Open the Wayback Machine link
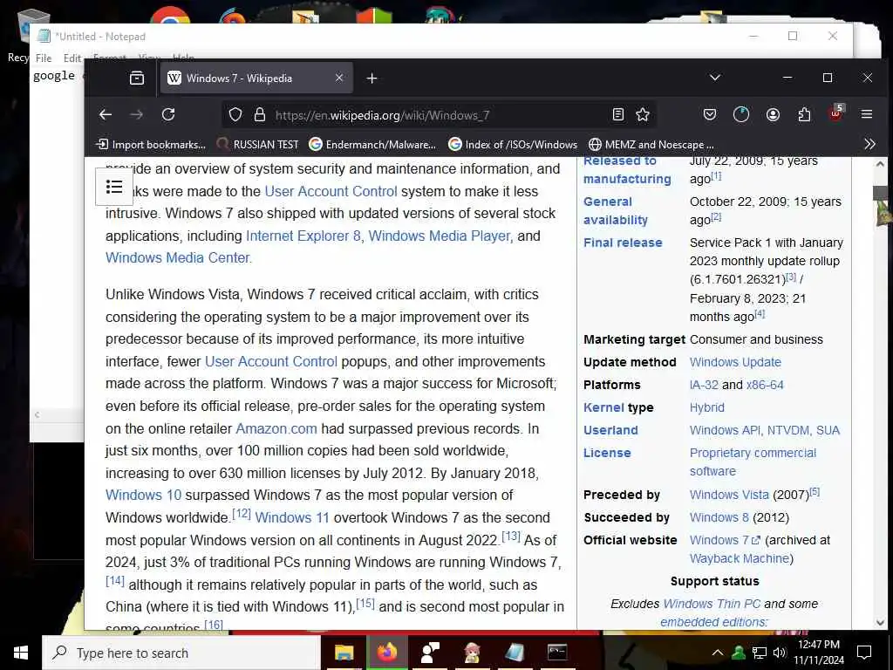The width and height of the screenshot is (893, 670). pyautogui.click(x=740, y=558)
